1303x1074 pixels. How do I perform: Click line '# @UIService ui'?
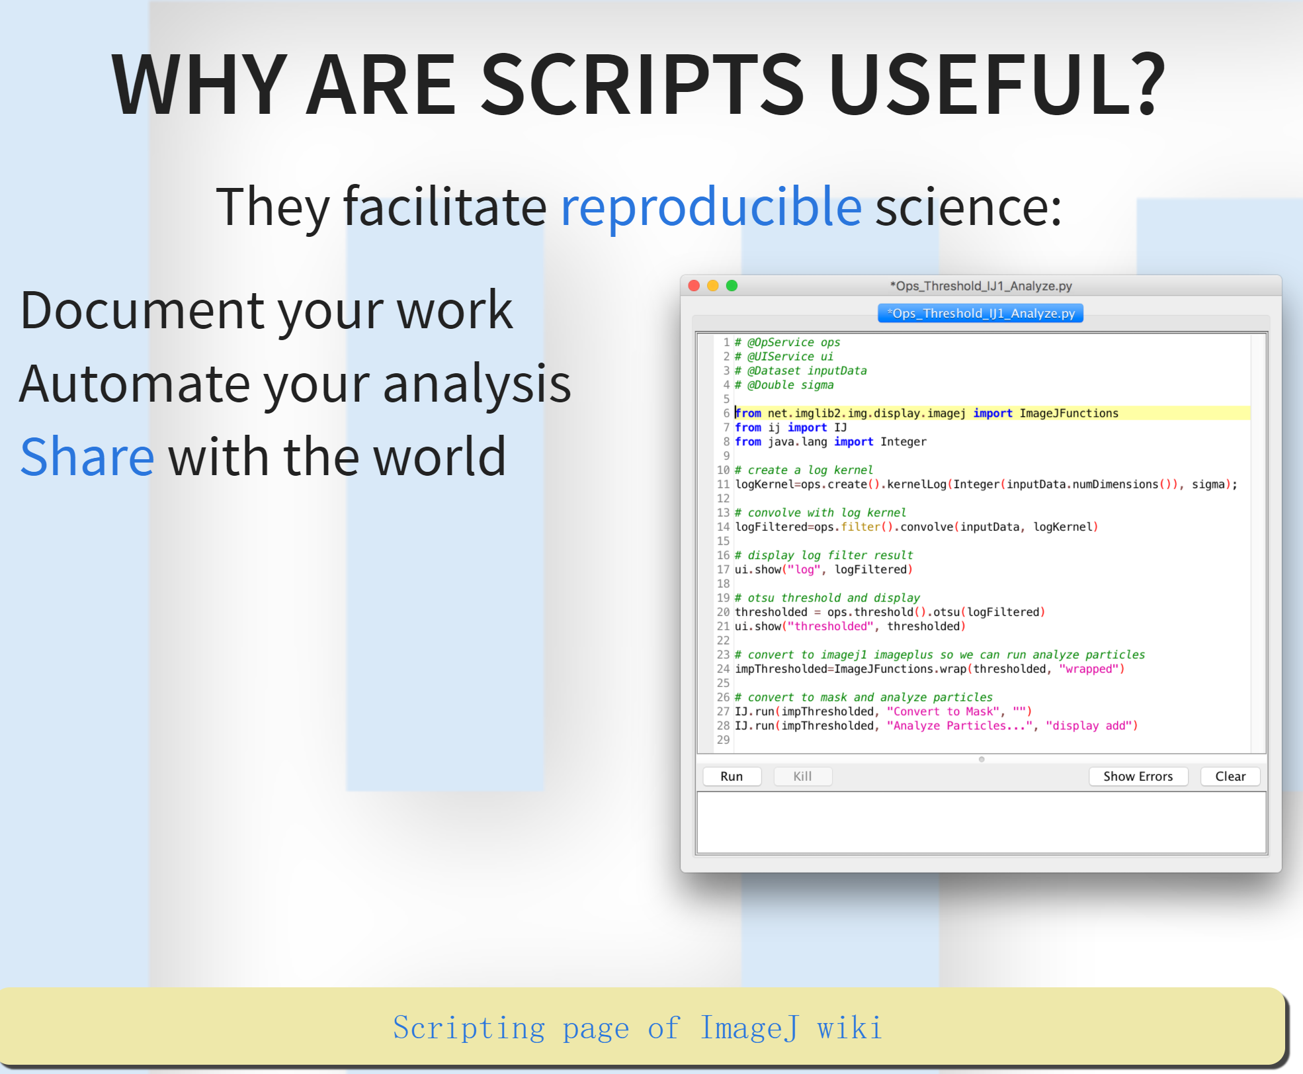click(784, 356)
